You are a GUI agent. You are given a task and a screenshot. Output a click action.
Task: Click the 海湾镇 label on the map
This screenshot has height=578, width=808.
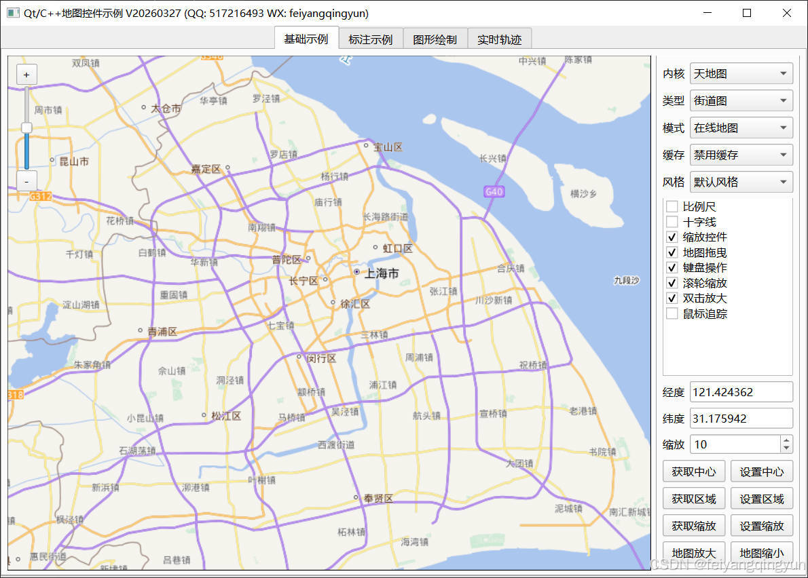pos(414,542)
